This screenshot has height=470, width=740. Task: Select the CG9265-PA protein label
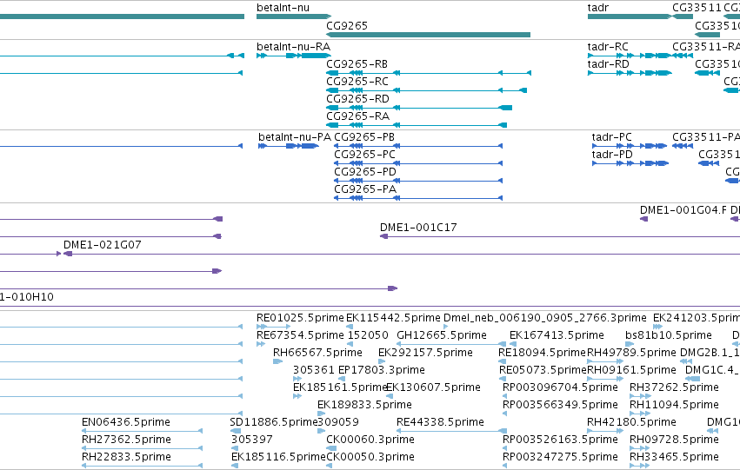[365, 189]
